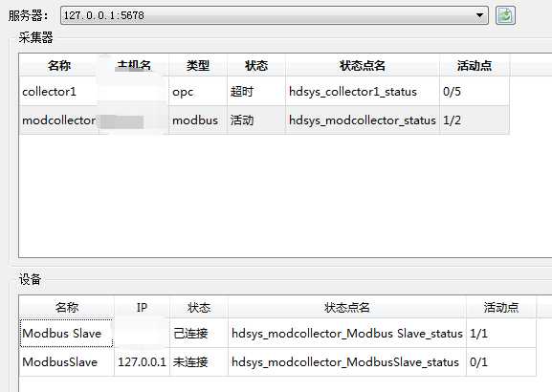552x392 pixels.
Task: Select the modcollector row name
Action: point(58,120)
